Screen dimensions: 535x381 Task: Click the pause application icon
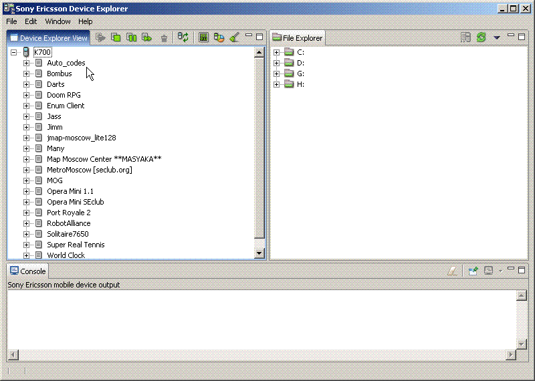point(131,37)
